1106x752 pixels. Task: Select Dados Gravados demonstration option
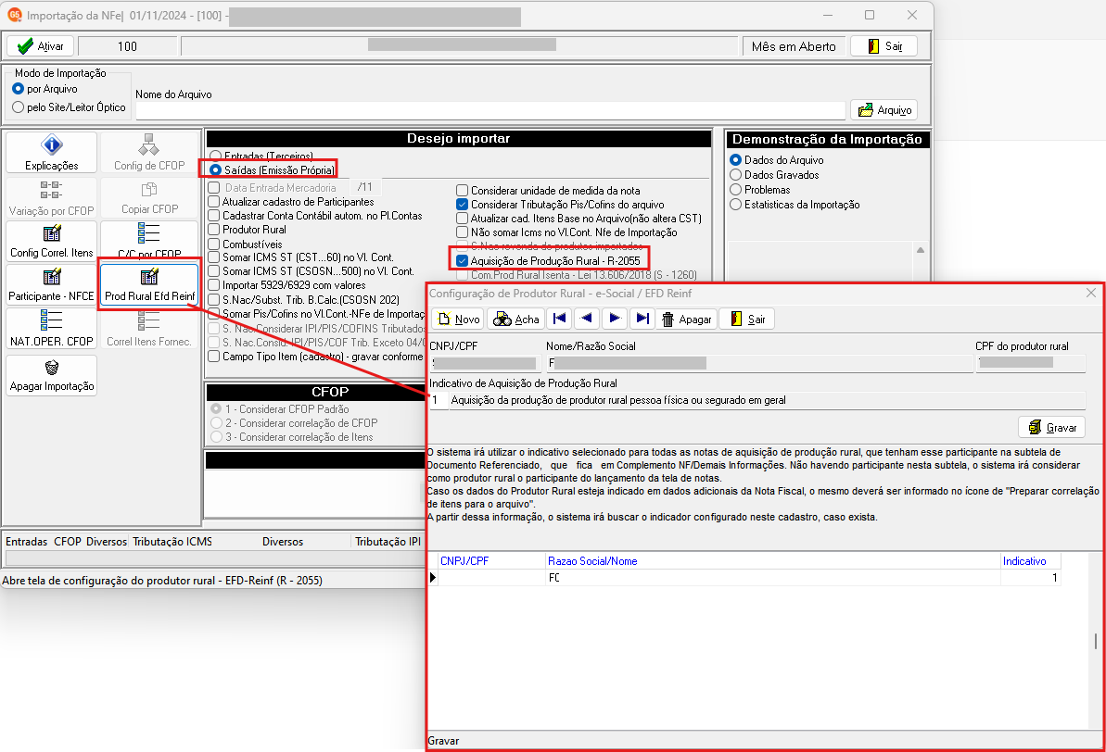[x=736, y=175]
